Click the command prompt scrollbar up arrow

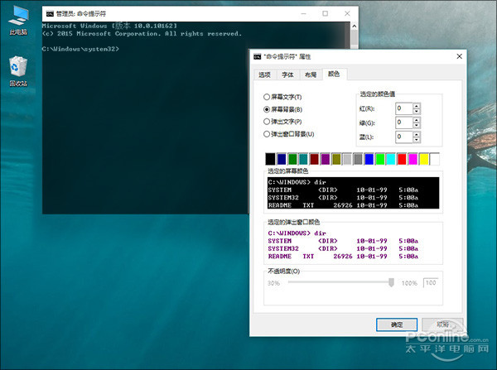[355, 26]
